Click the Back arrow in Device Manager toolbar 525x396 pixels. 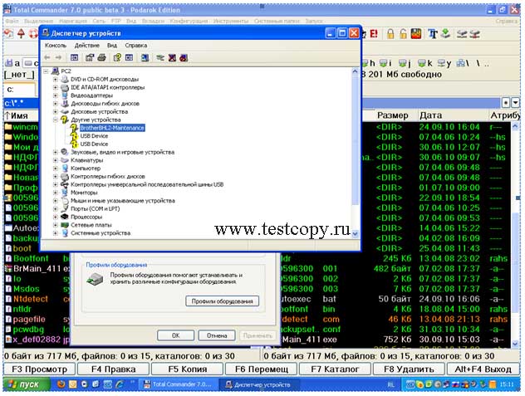click(x=47, y=57)
